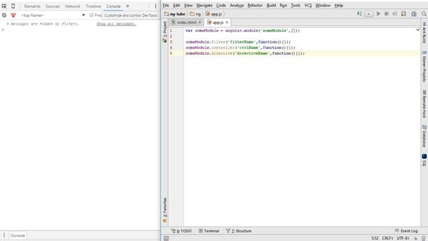This screenshot has height=241, width=428.
Task: Open the Tools menu
Action: pos(296,5)
